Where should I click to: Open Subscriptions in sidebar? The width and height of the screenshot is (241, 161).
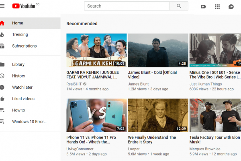click(x=30, y=46)
